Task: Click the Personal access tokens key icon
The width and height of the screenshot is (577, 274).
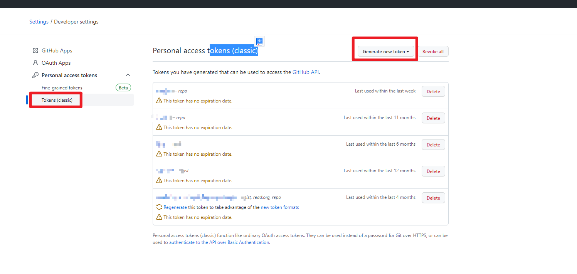Action: [35, 75]
